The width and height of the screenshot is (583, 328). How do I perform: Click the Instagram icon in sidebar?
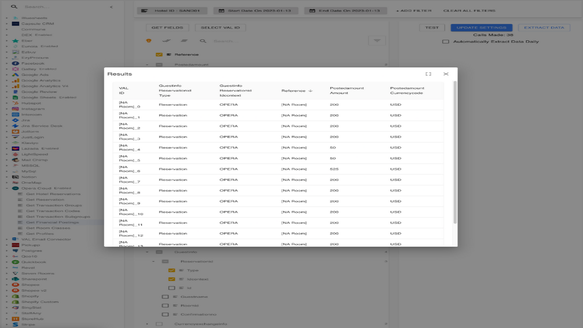[x=15, y=109]
